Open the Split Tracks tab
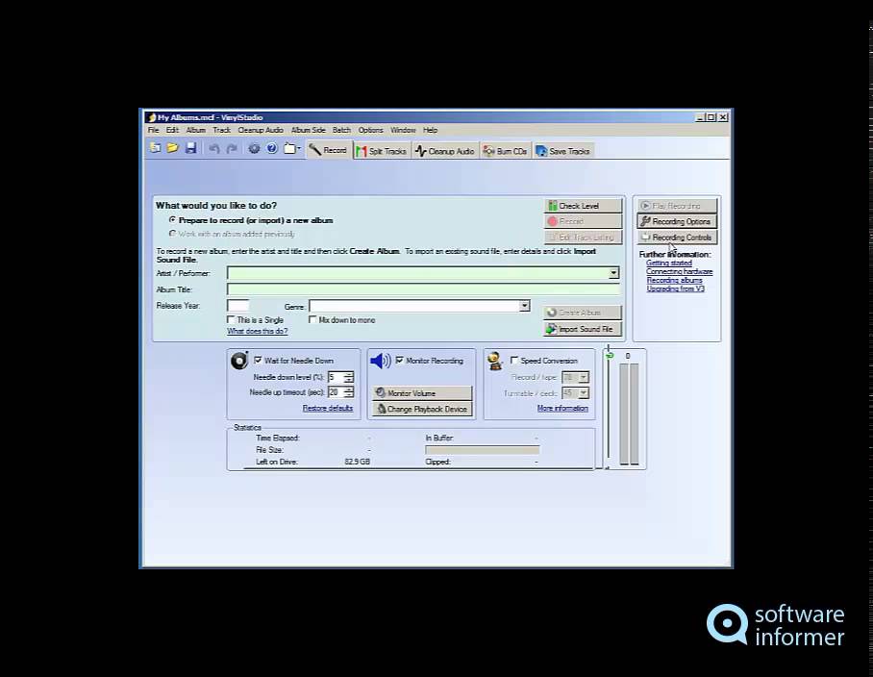Viewport: 873px width, 677px height. pyautogui.click(x=382, y=151)
